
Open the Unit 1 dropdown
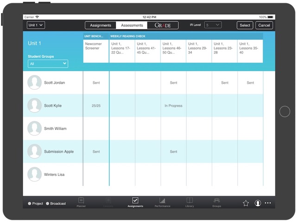coord(36,25)
